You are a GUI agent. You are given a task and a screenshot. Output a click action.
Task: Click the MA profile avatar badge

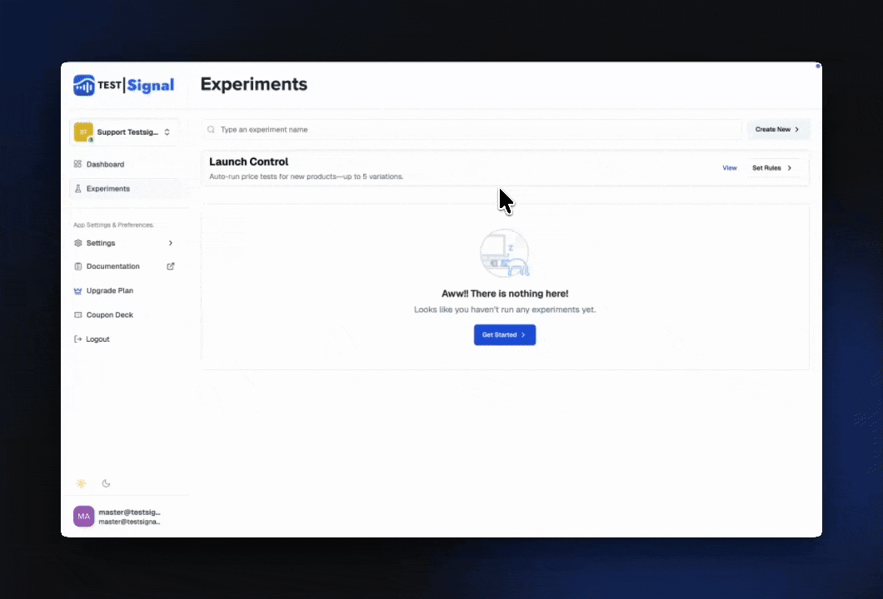[83, 516]
